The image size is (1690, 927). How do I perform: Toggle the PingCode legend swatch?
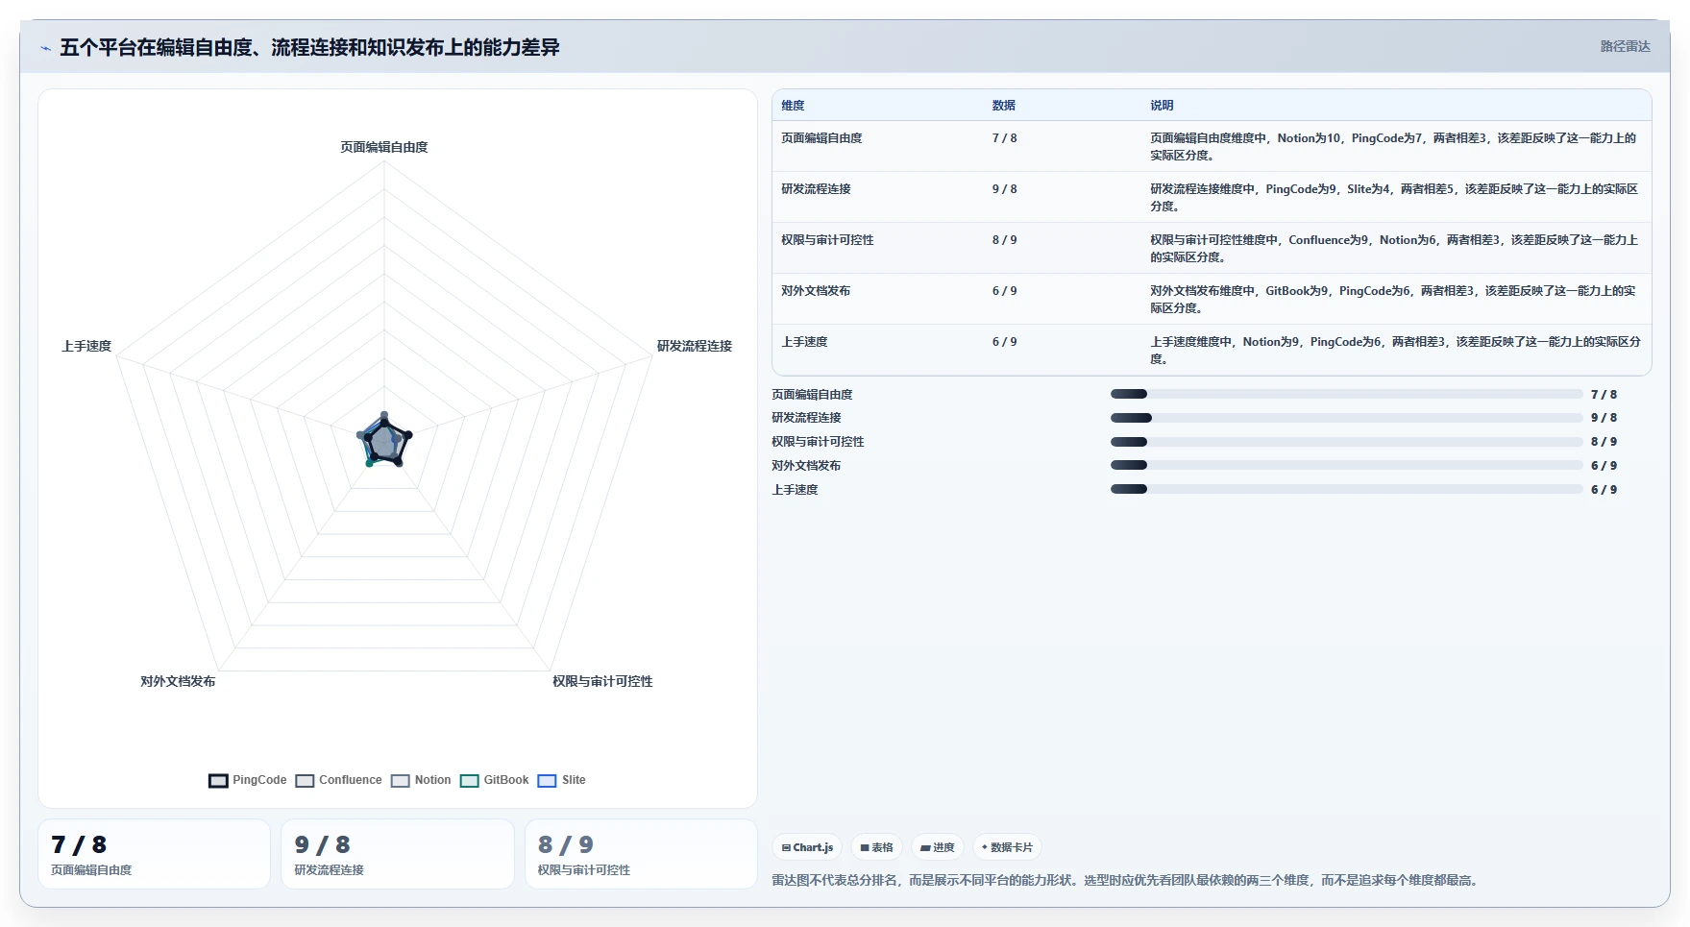(x=218, y=781)
